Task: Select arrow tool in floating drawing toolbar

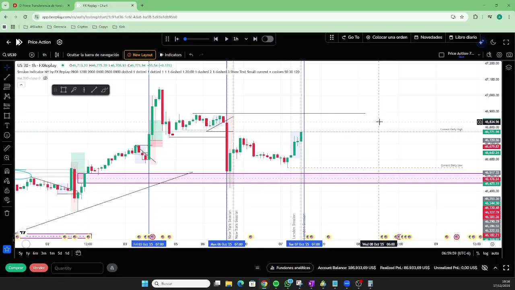Action: point(74,90)
